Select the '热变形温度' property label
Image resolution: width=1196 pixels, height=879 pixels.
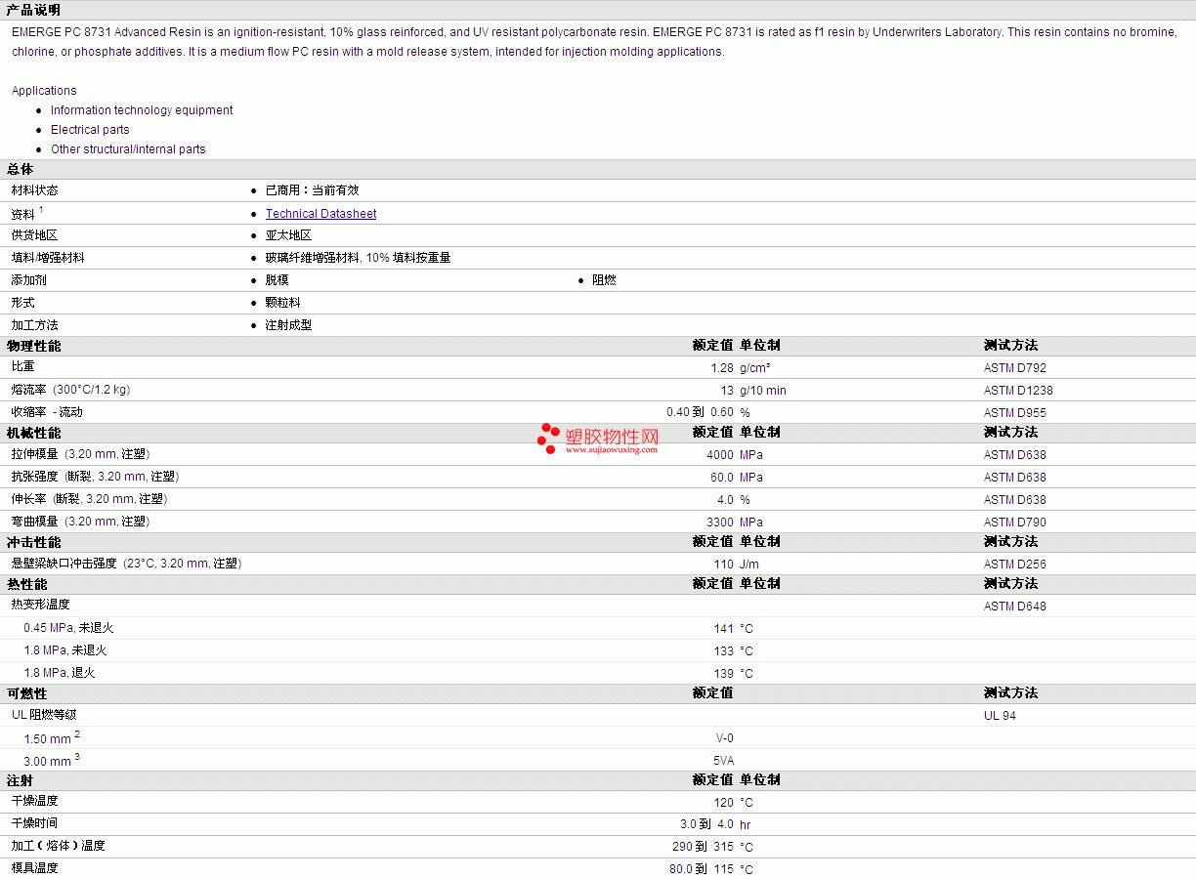coord(40,605)
